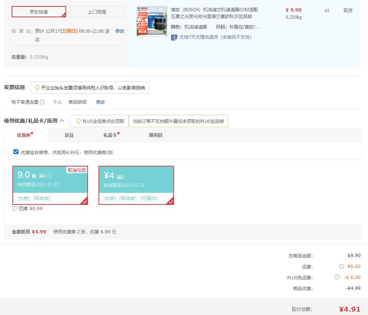This screenshot has width=368, height=315.
Task: Click the 已减 ¥0.99 discount text
Action: pos(31,209)
